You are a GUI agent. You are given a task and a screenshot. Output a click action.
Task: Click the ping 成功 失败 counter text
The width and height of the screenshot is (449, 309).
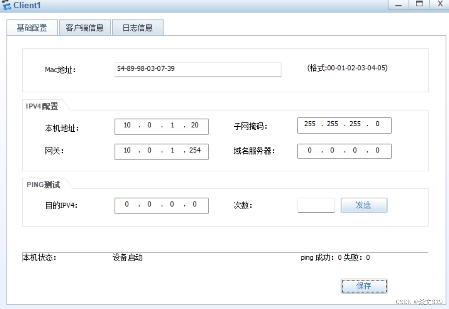[335, 258]
